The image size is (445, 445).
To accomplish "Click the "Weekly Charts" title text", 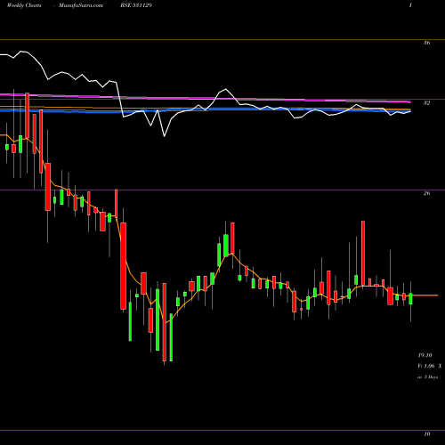I will coord(24,5).
